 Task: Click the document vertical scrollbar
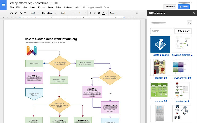click(146, 71)
